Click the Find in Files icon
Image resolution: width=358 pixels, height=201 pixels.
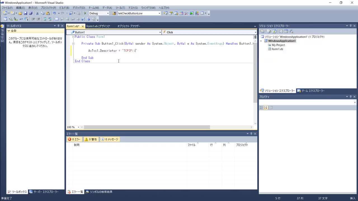(114, 13)
